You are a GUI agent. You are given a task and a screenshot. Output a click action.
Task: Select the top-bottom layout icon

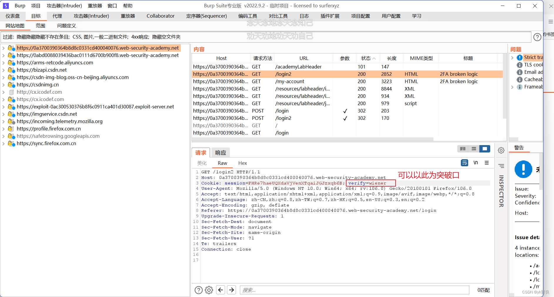click(x=474, y=149)
